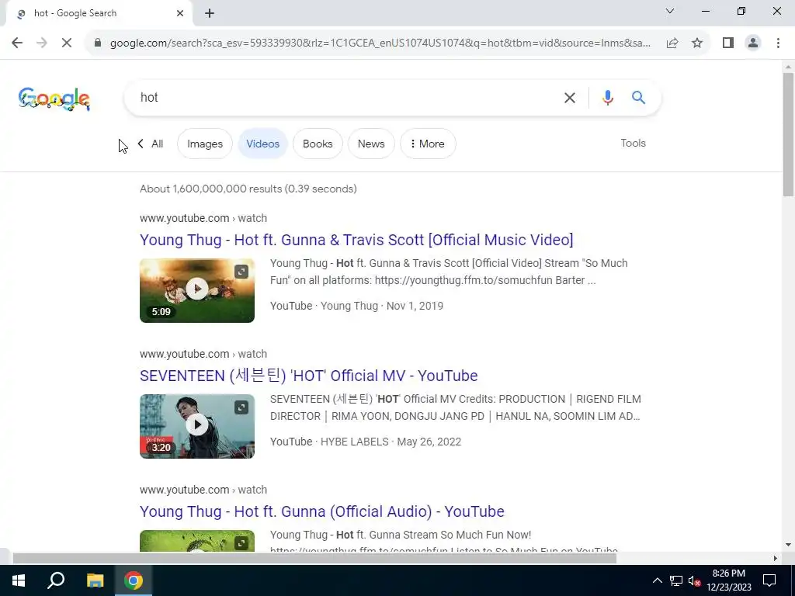Click the first 'www.youtube.com › watch' breadcrumb
Screen dimensions: 795x596
click(x=203, y=218)
